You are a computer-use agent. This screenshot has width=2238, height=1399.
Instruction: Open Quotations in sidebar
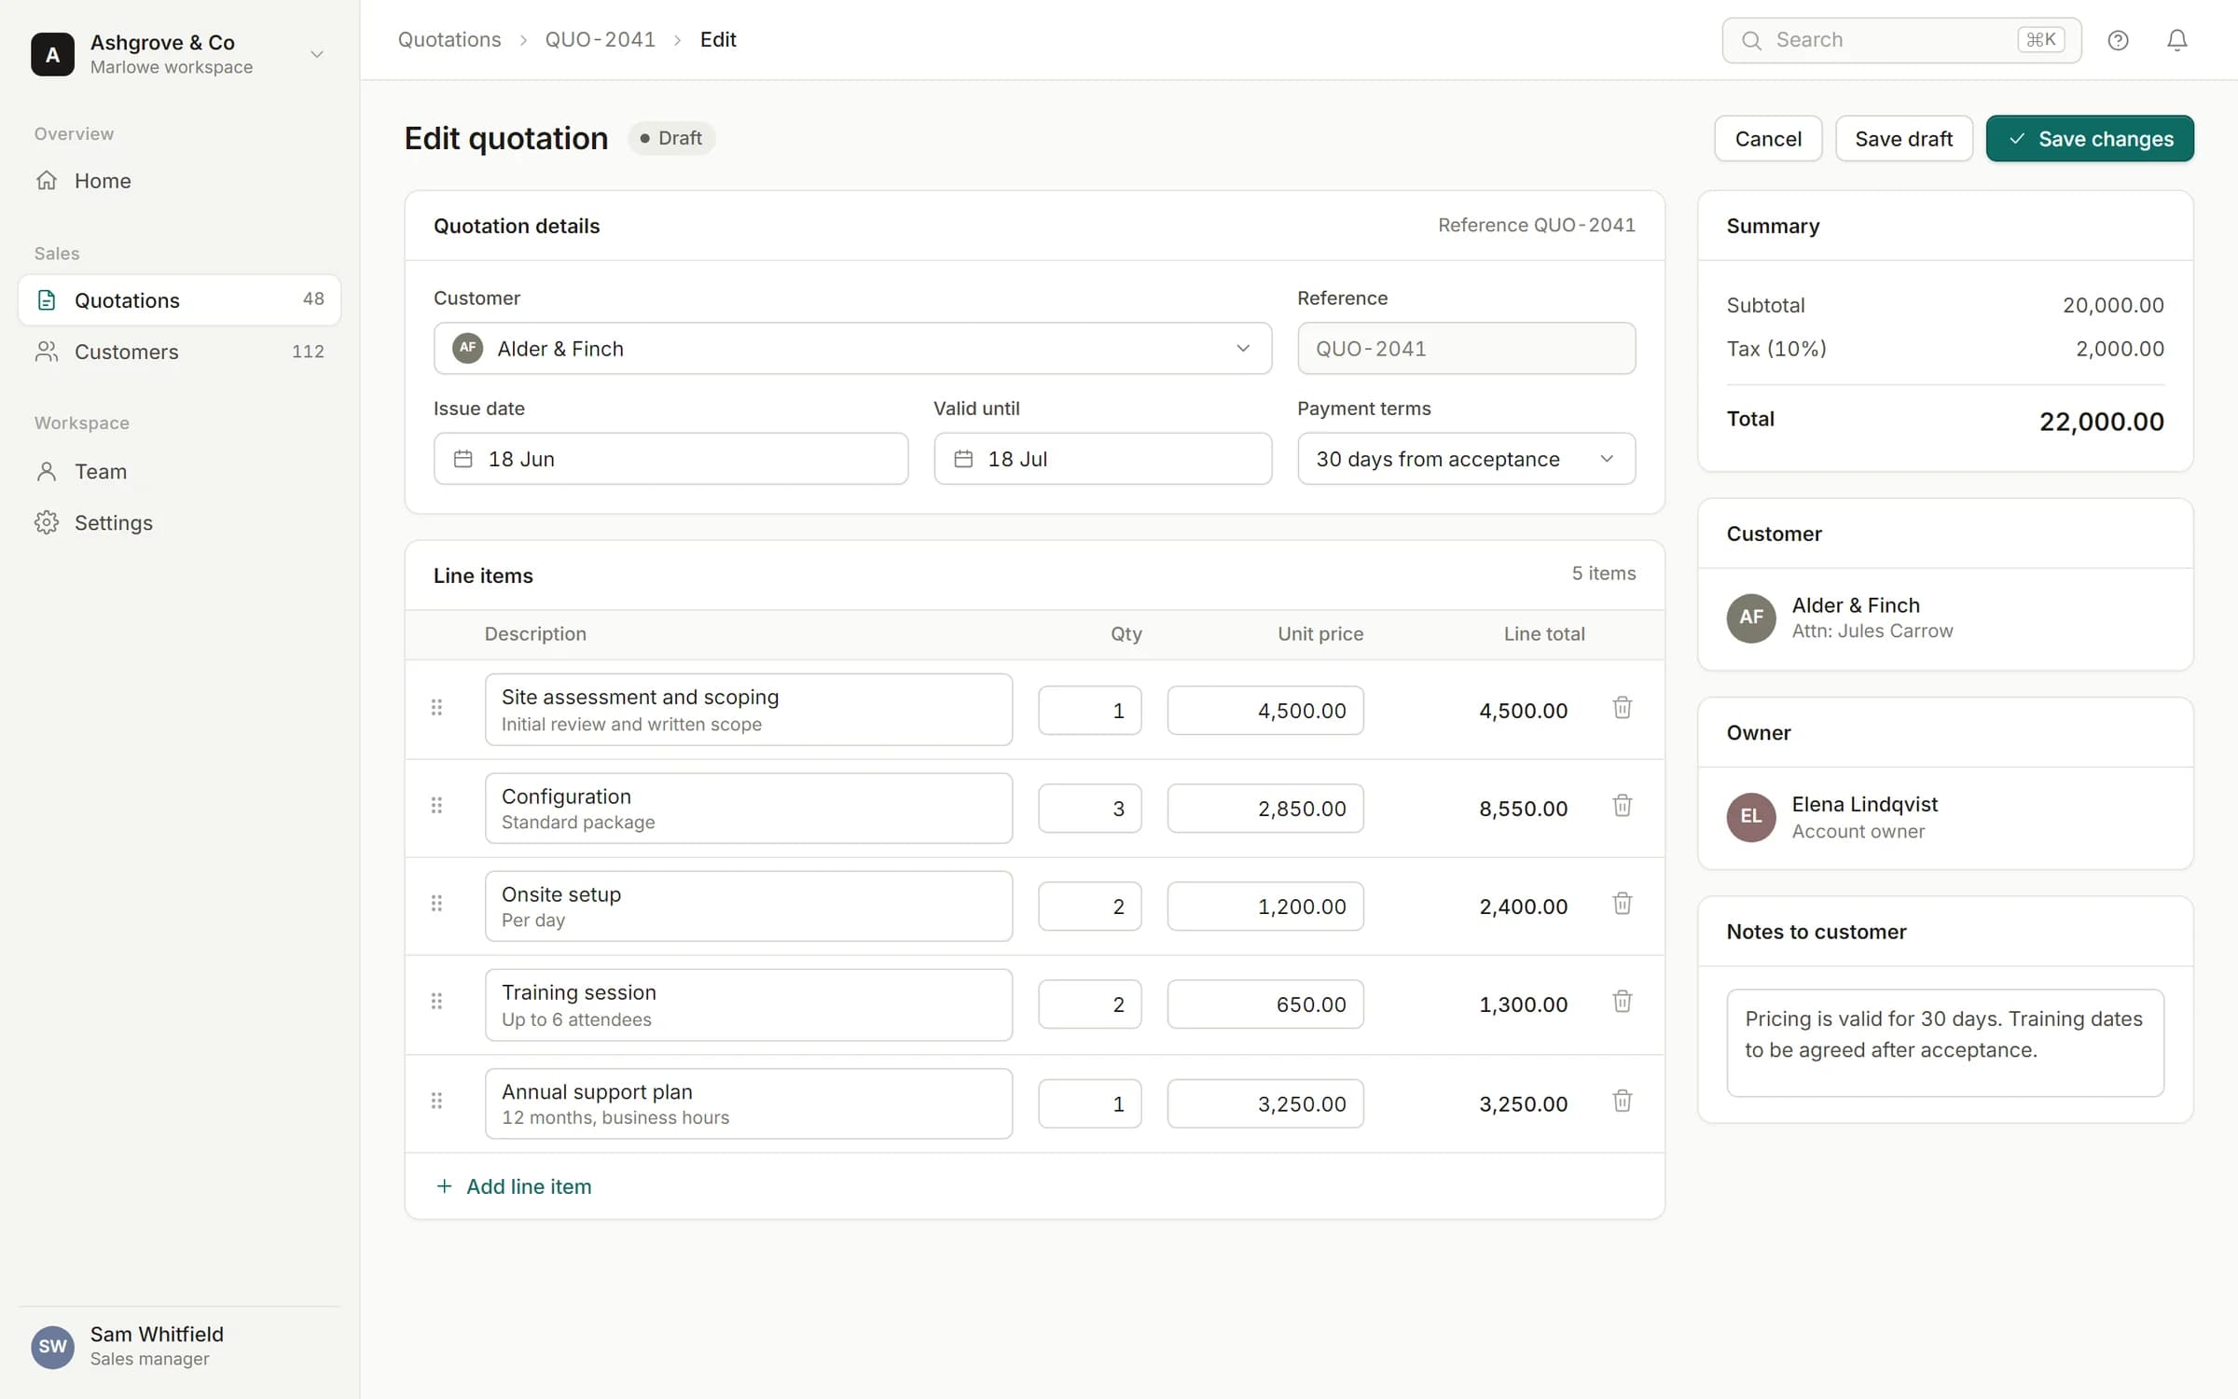[x=179, y=300]
